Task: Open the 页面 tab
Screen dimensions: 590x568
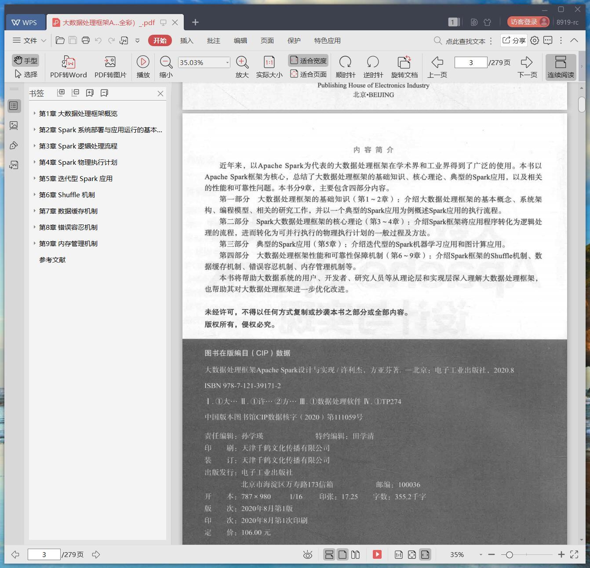Action: click(267, 40)
